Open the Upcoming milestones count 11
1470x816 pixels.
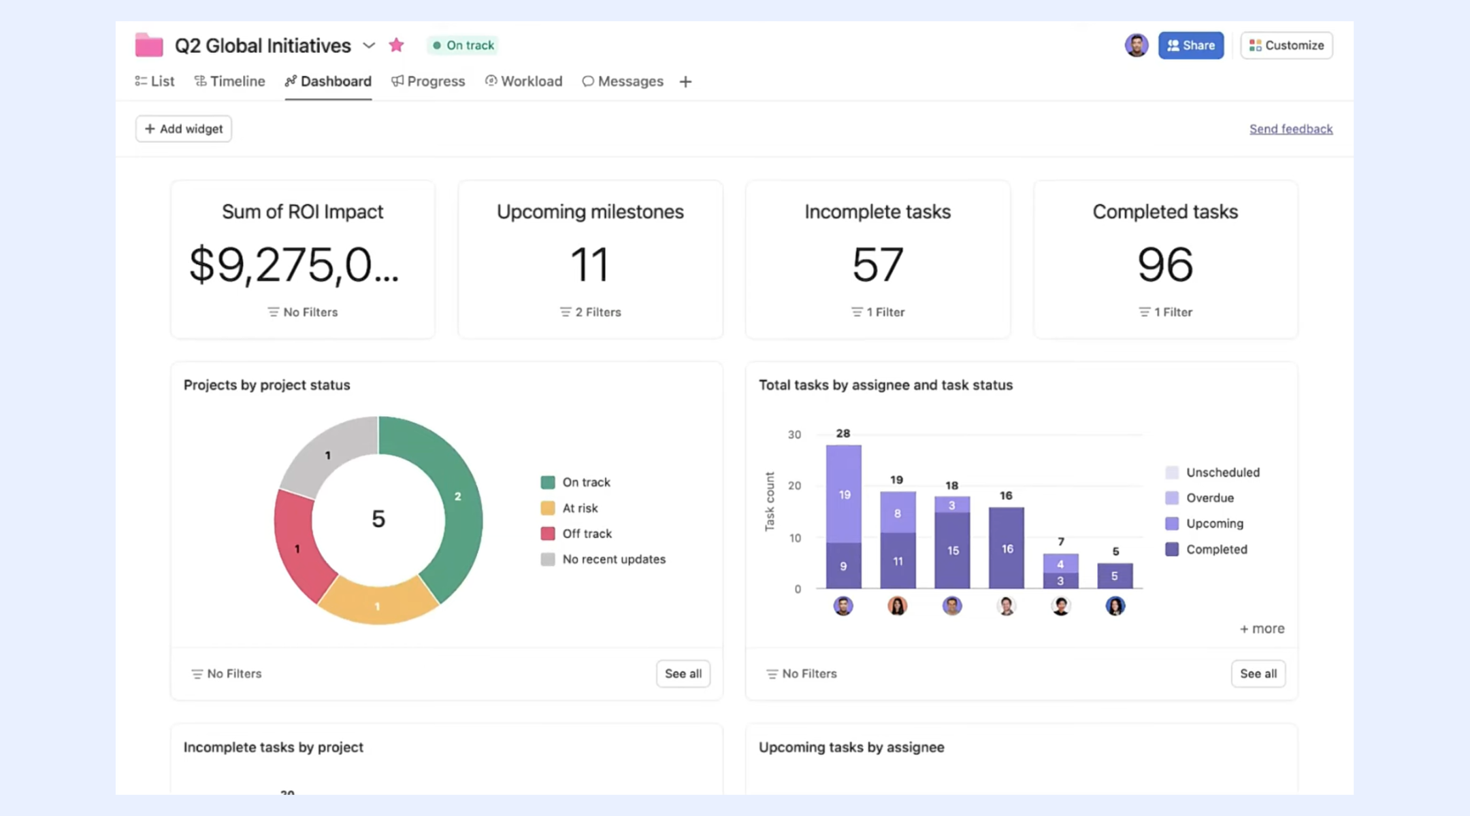pos(590,264)
